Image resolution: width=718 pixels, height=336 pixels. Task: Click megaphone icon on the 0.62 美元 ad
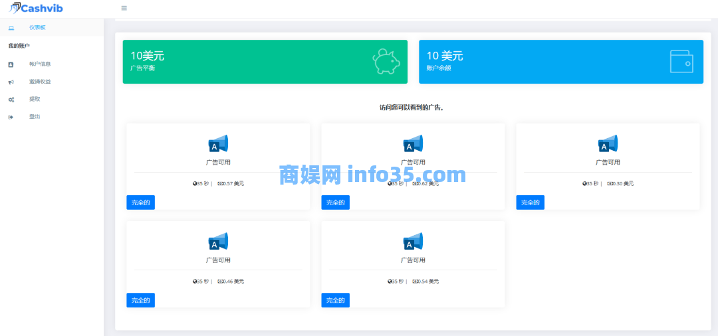[x=413, y=143]
